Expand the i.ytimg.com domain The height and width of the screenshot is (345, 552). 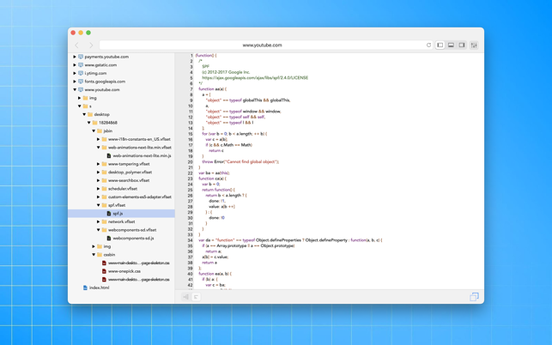(x=75, y=73)
